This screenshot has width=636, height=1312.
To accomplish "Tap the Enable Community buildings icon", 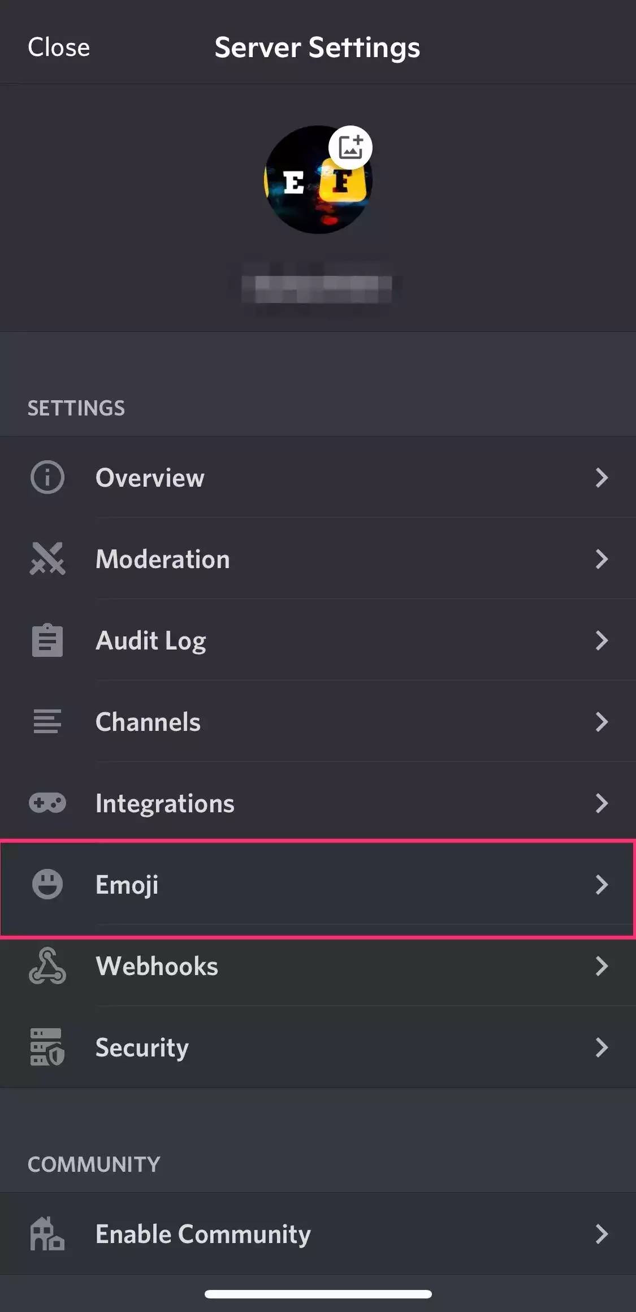I will point(47,1233).
